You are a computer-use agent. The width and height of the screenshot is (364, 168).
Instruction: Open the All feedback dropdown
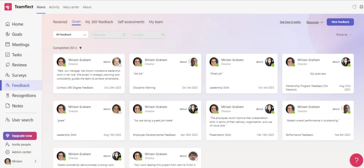tap(71, 35)
